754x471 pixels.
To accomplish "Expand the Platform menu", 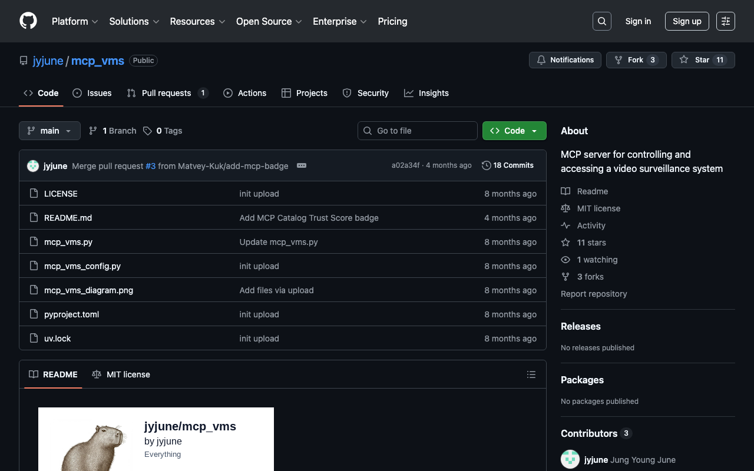I will (x=75, y=21).
